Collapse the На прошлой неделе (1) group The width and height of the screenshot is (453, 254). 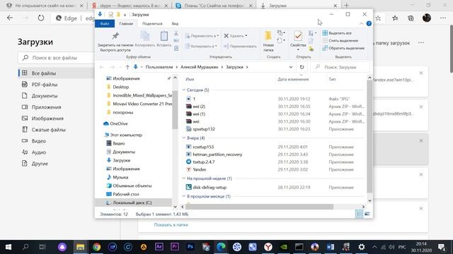(x=184, y=179)
